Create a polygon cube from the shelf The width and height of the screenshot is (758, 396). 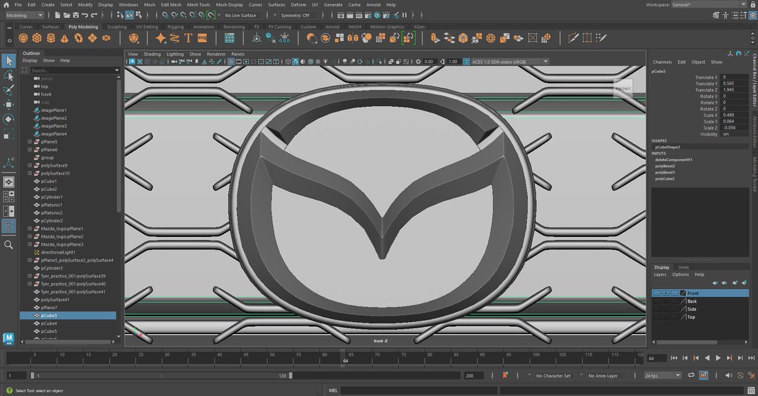[x=36, y=39]
